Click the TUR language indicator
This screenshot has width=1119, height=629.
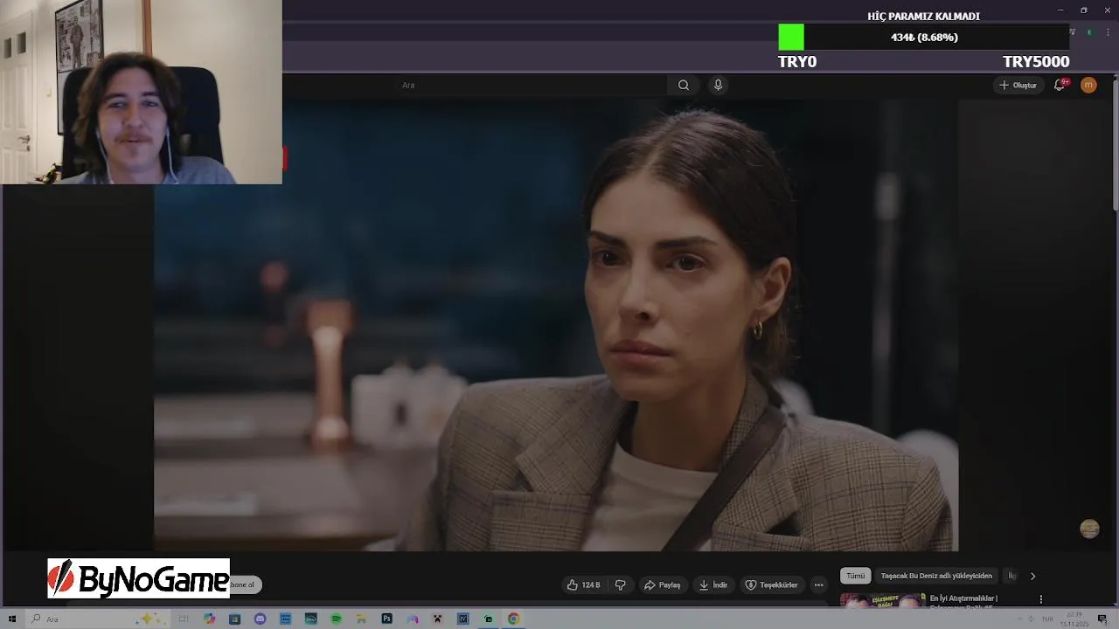(x=1047, y=619)
